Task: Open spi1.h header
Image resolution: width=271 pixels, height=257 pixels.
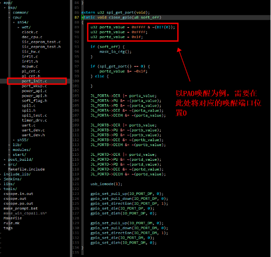Action: click(28, 110)
